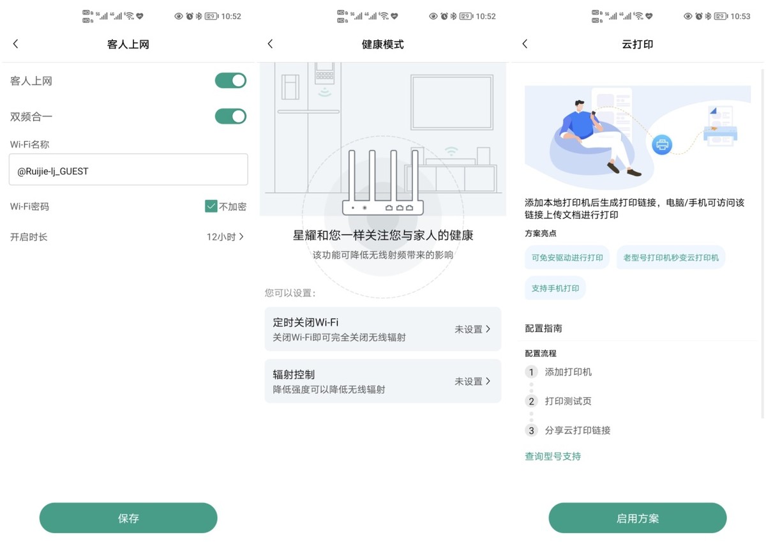Expand the 定时关闭Wi-Fi settings

pyautogui.click(x=382, y=329)
